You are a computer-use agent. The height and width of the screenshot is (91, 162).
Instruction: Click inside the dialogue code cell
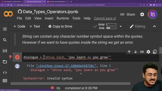pos(90,57)
